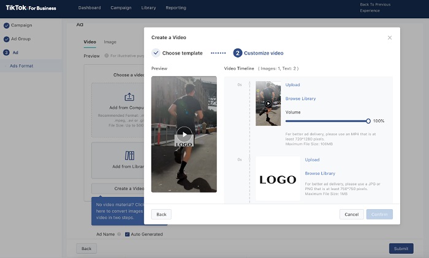429x258 pixels.
Task: Click the Add from Computer upload icon
Action: [129, 97]
